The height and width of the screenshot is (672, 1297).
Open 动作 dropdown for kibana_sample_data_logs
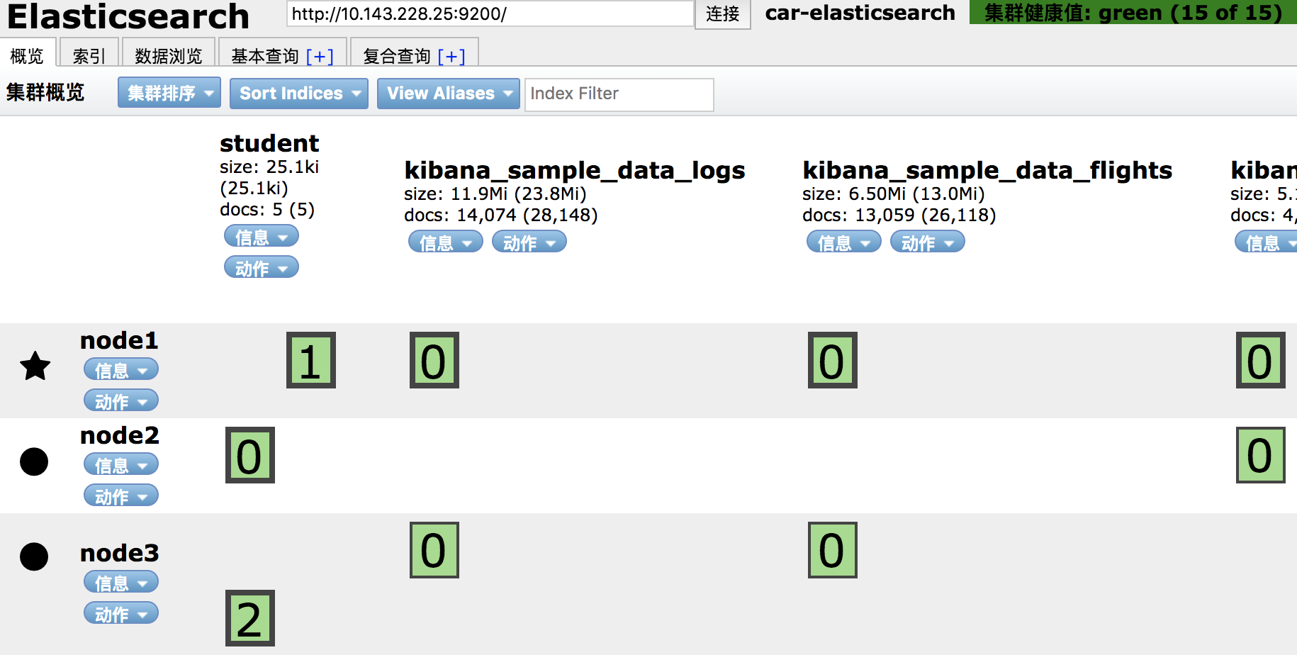(529, 242)
